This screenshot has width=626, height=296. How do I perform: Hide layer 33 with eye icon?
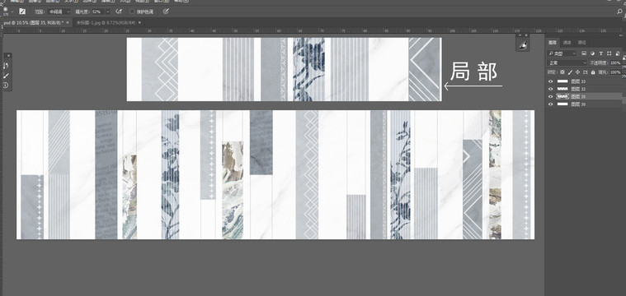pyautogui.click(x=551, y=81)
